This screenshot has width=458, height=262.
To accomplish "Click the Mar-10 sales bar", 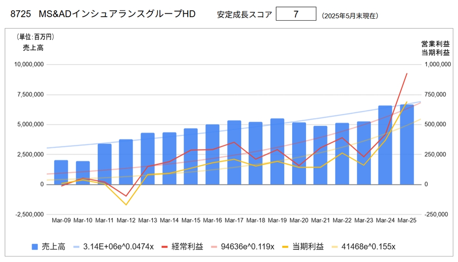I will pyautogui.click(x=82, y=173).
